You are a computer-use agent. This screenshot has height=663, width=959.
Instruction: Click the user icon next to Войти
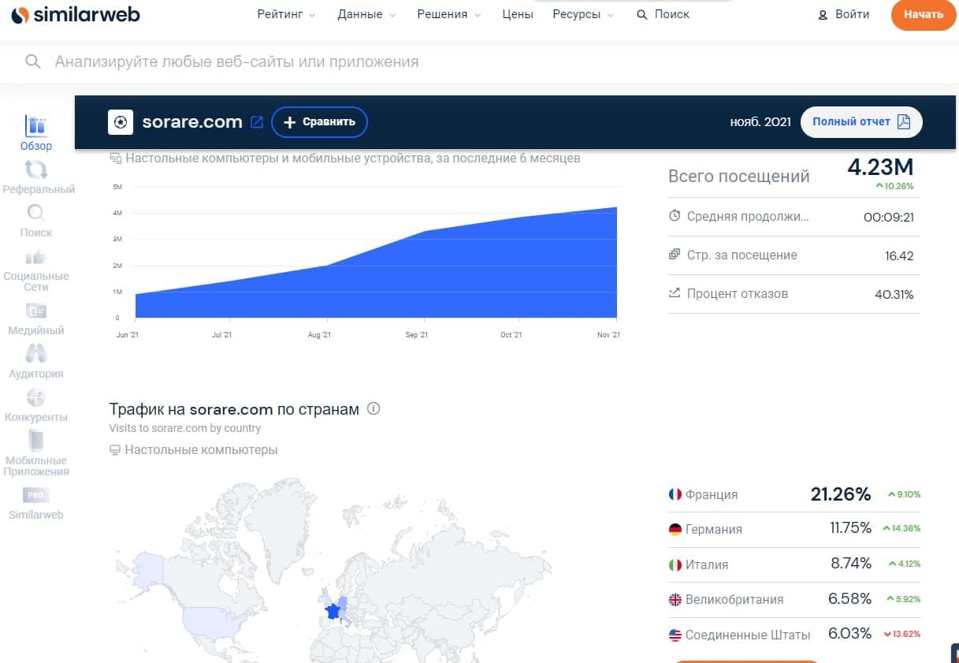(823, 15)
